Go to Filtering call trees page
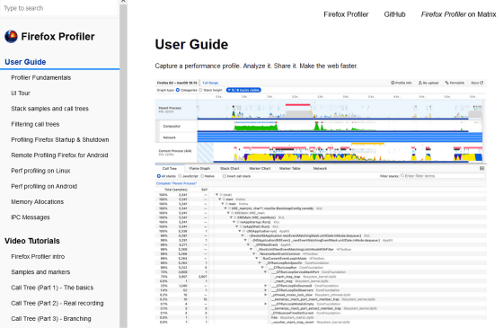 pos(35,124)
